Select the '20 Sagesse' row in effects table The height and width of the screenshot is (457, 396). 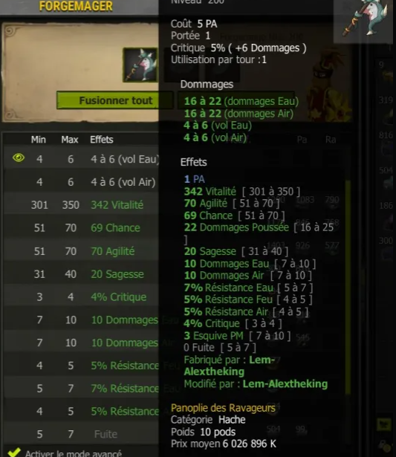pos(81,274)
